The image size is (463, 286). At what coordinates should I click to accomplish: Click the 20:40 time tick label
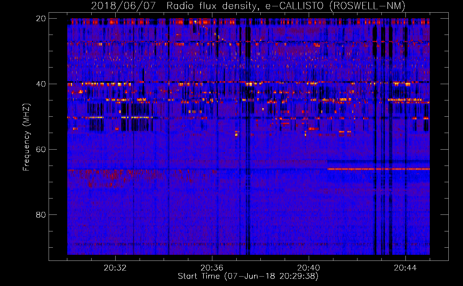[x=309, y=268]
